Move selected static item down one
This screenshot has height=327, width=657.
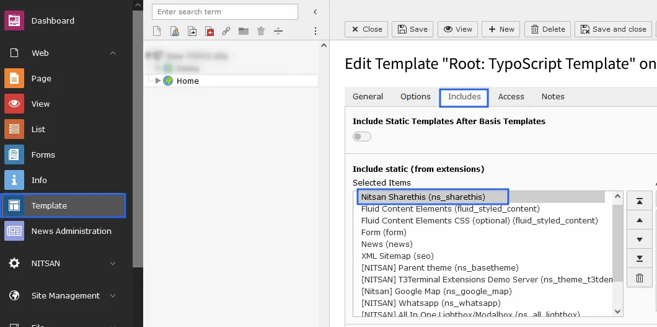pyautogui.click(x=640, y=240)
